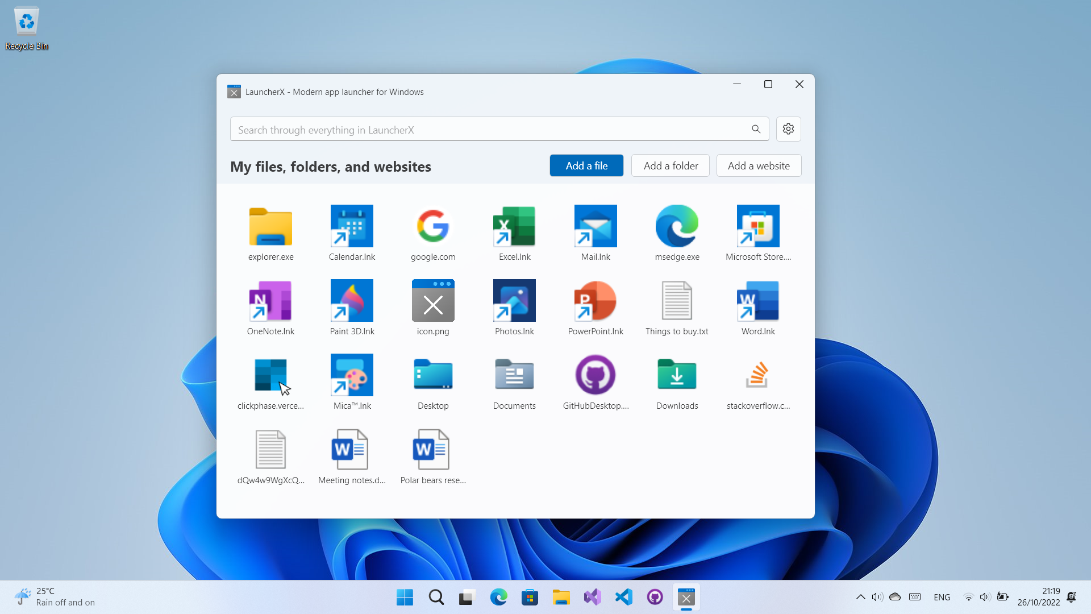Open the explorer.exe launcher item
Image resolution: width=1091 pixels, height=614 pixels.
[270, 234]
